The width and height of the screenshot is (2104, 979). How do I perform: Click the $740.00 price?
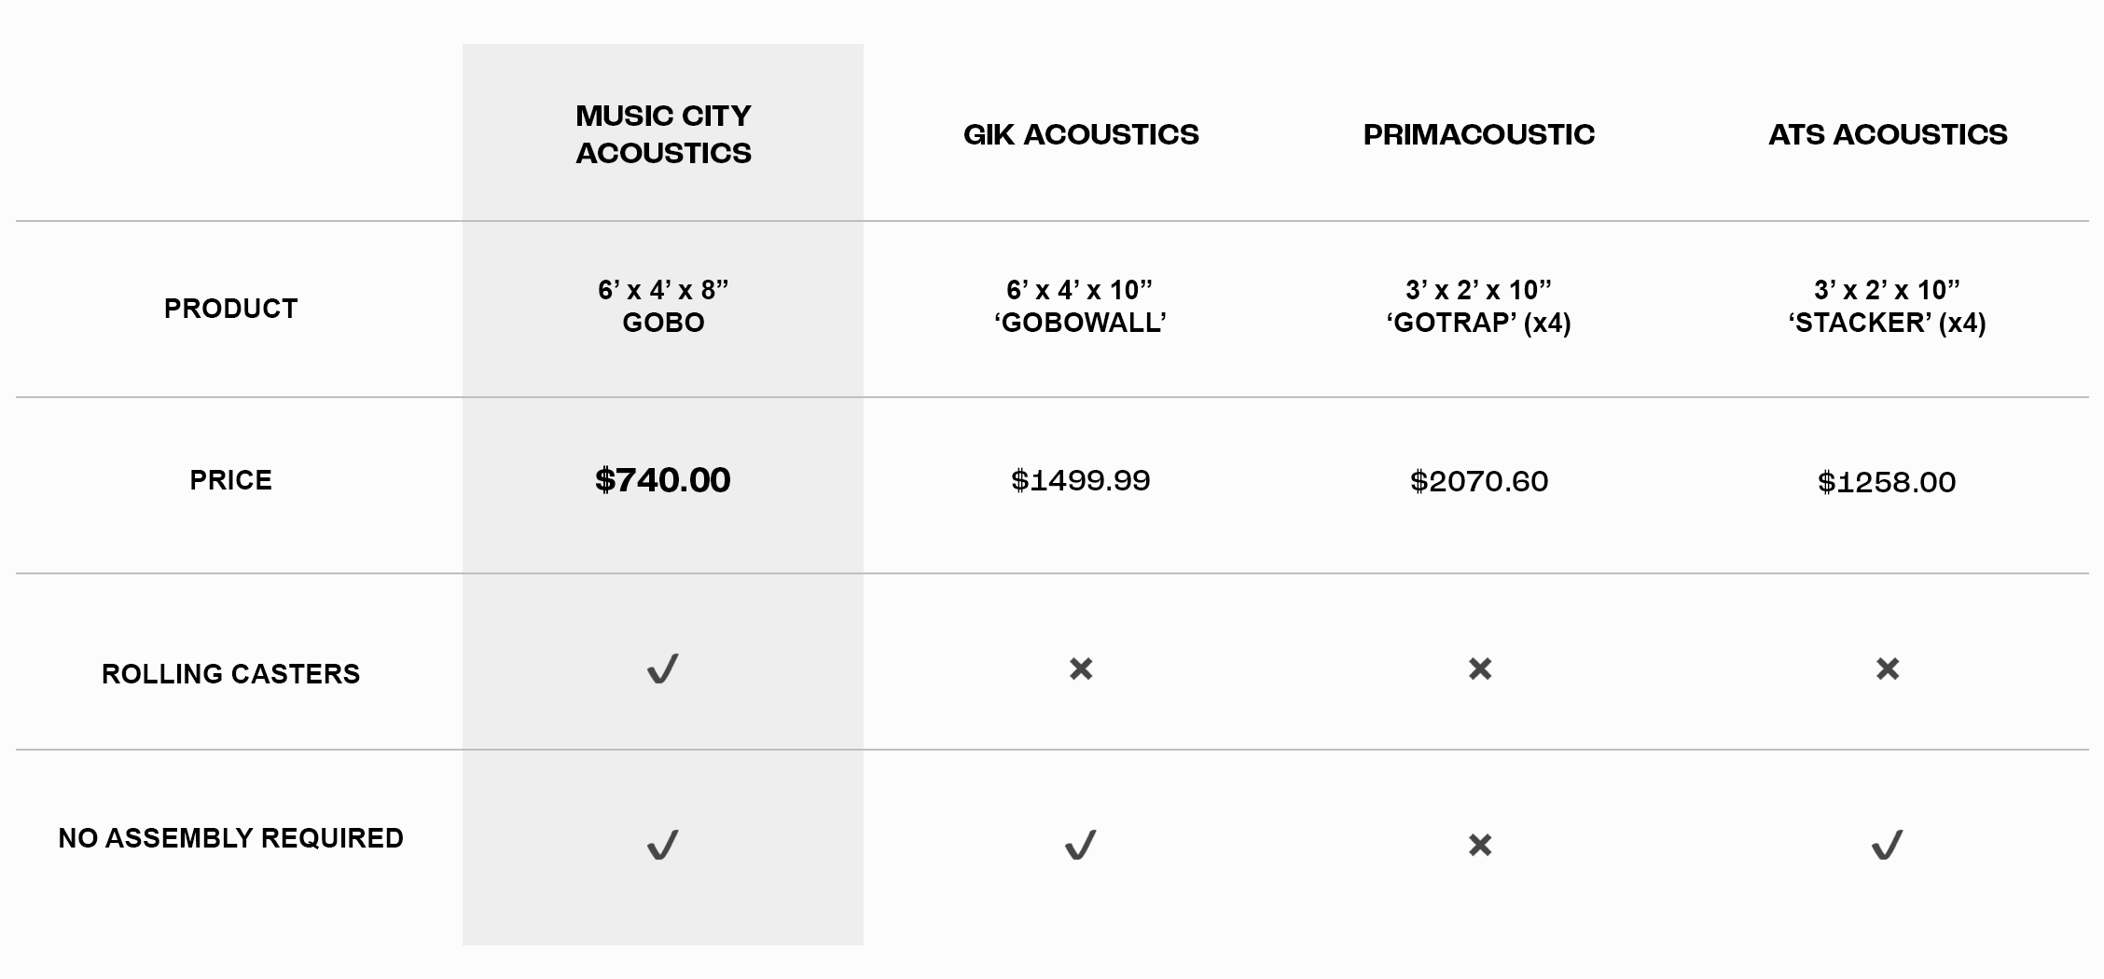[x=663, y=480]
